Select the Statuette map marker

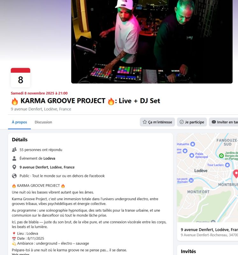tap(193, 144)
